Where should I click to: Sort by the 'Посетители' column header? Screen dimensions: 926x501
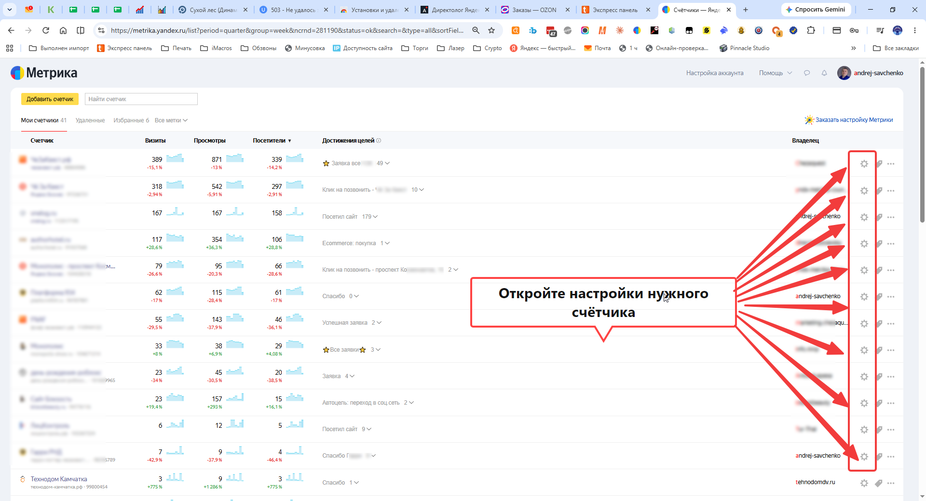272,141
